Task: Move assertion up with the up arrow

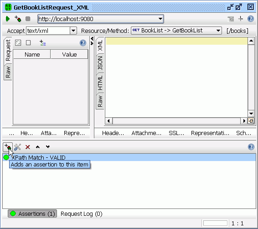Action: click(x=38, y=147)
